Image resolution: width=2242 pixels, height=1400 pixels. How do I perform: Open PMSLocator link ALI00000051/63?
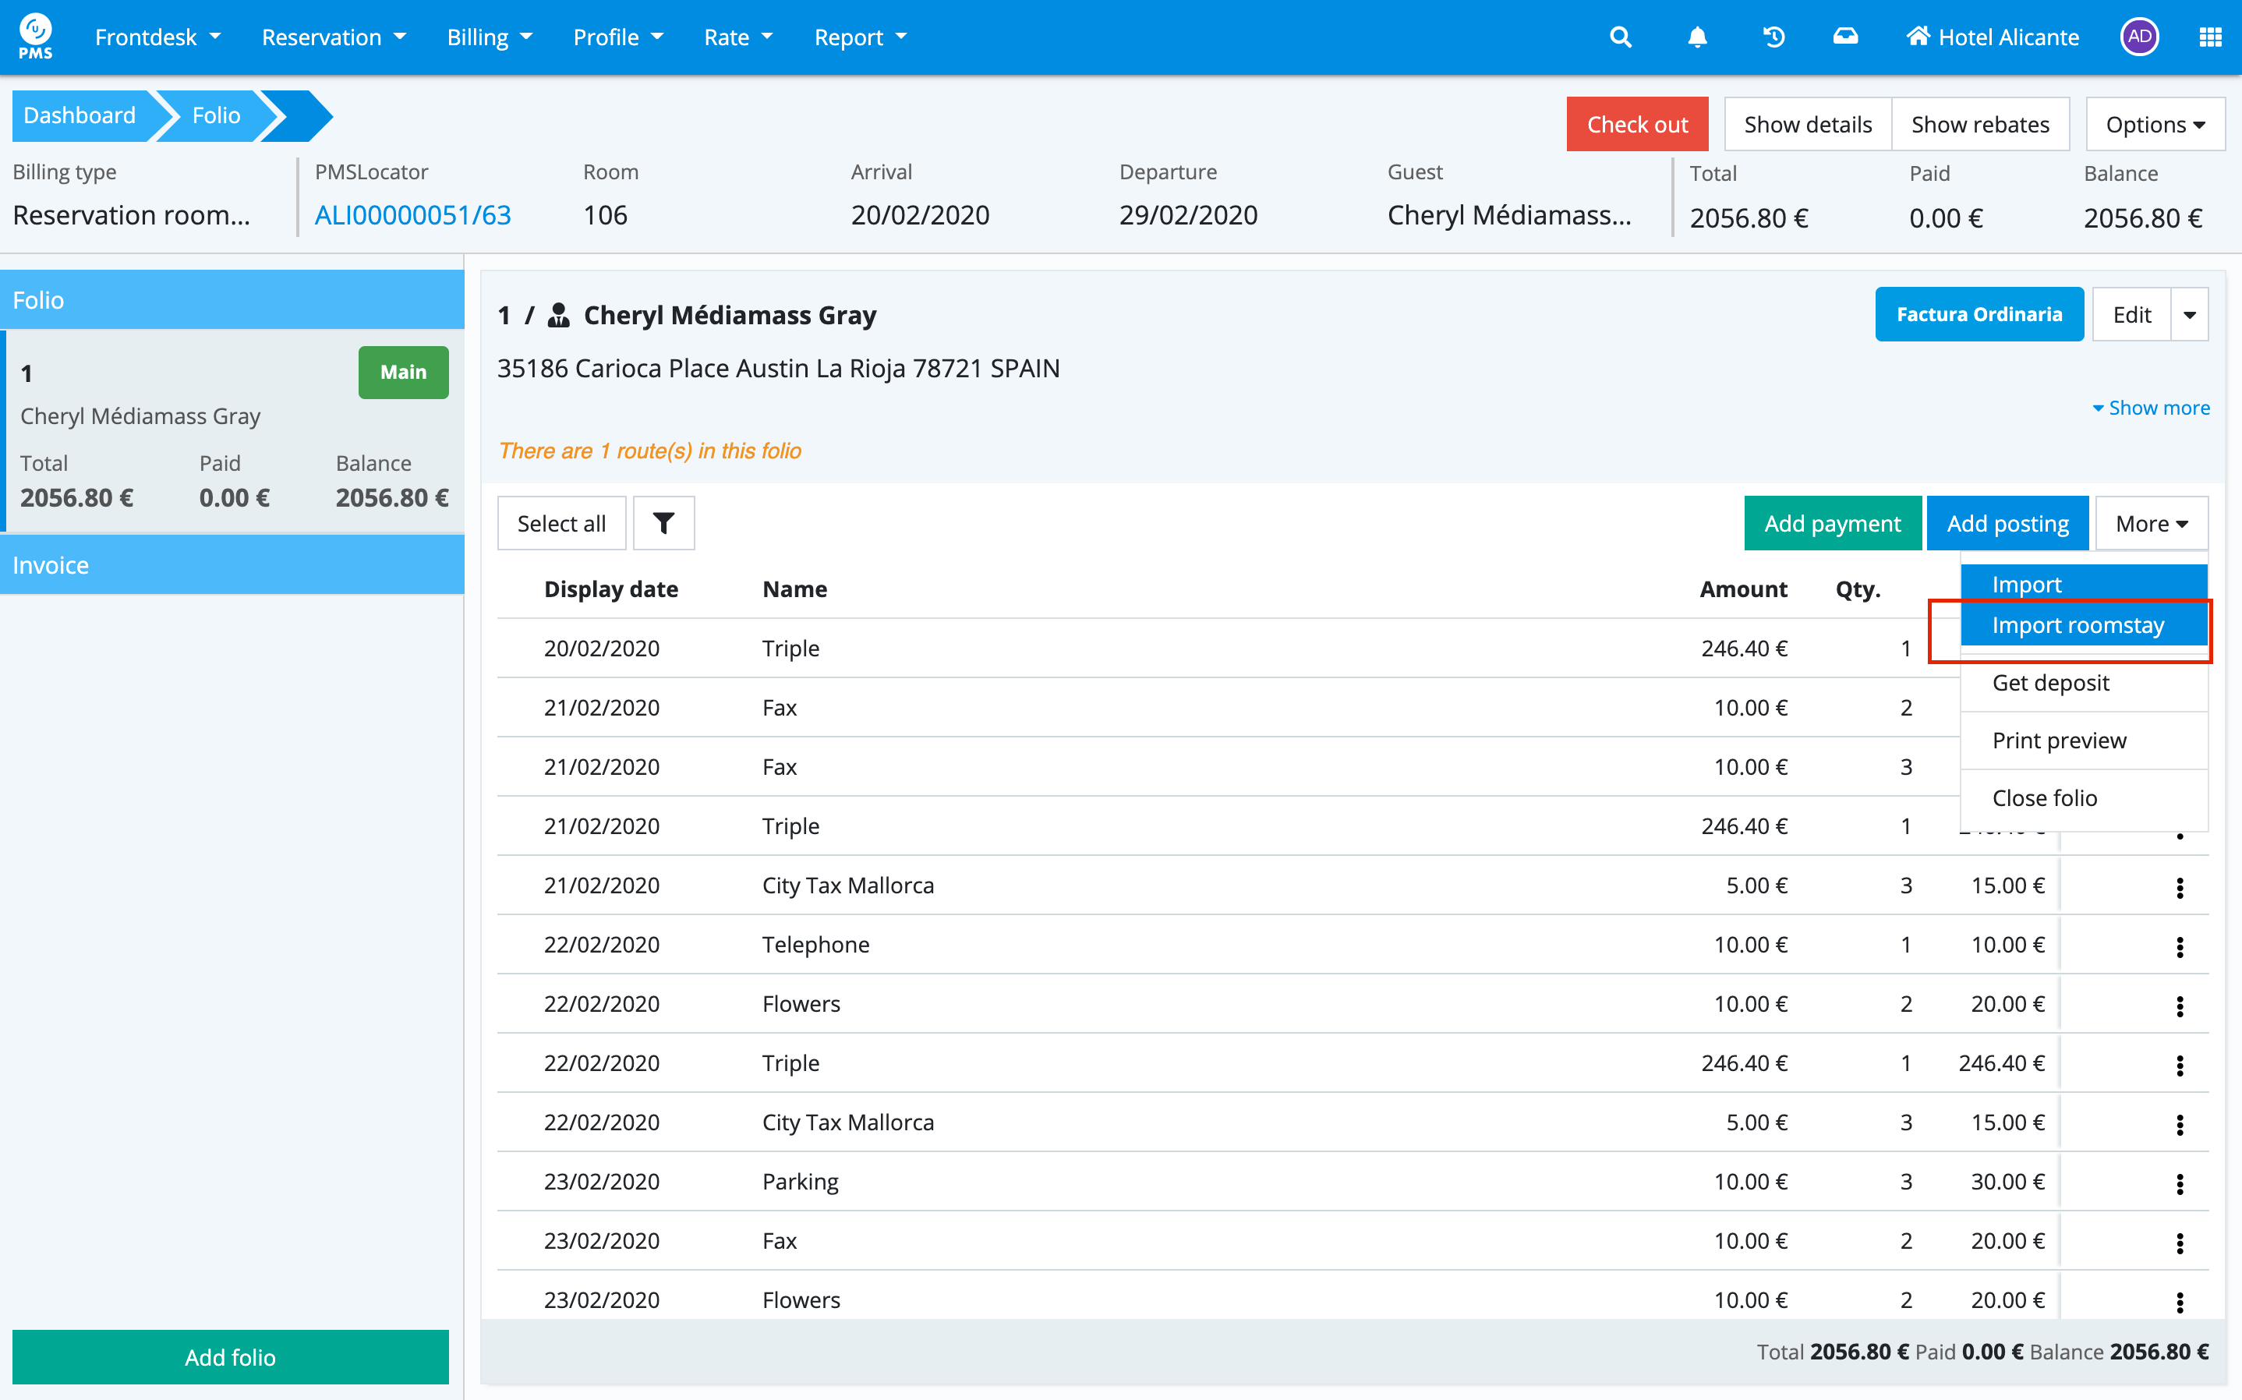pyautogui.click(x=413, y=215)
